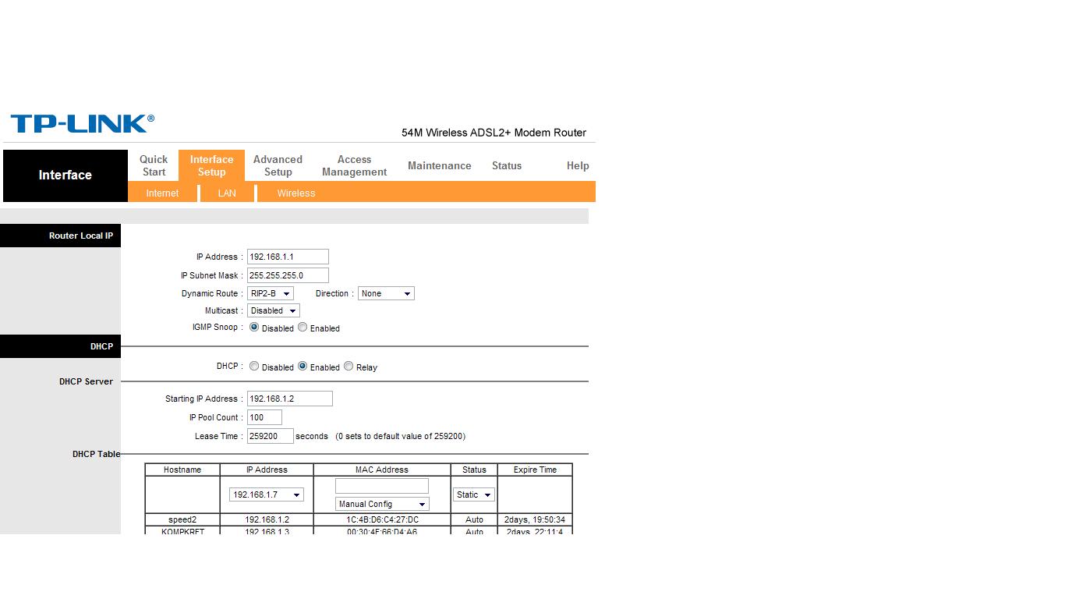Click the router IP Address field
Image resolution: width=1065 pixels, height=599 pixels.
tap(288, 257)
